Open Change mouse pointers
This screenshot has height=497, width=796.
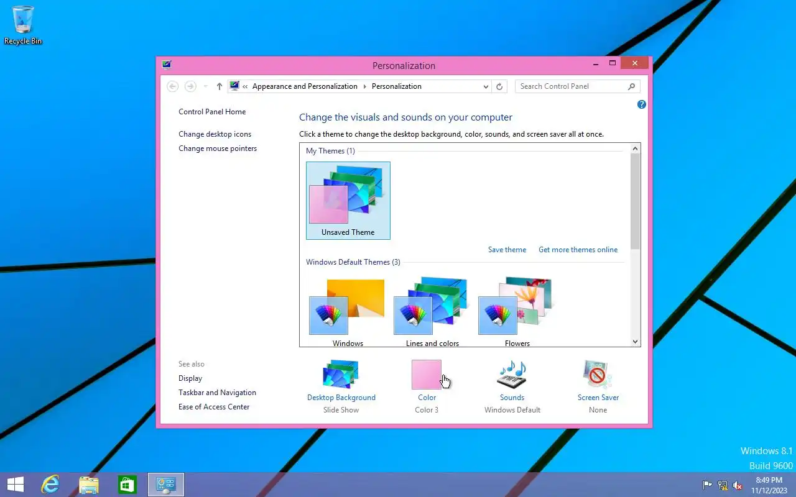[218, 148]
